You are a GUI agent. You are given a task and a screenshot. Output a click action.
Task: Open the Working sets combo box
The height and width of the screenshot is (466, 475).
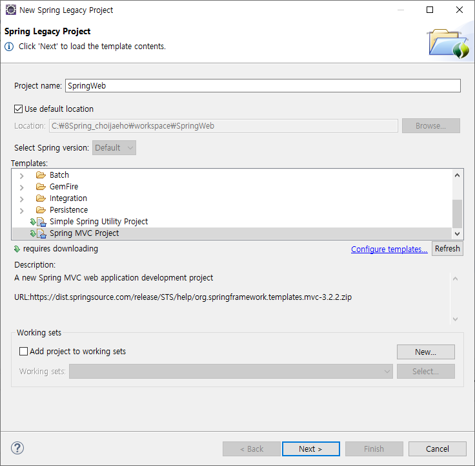click(231, 372)
